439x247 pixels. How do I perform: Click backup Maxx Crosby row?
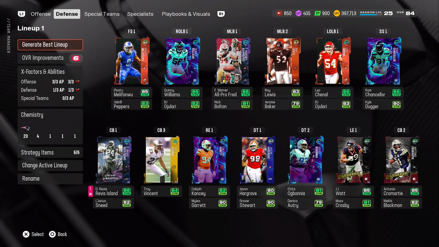(353, 203)
